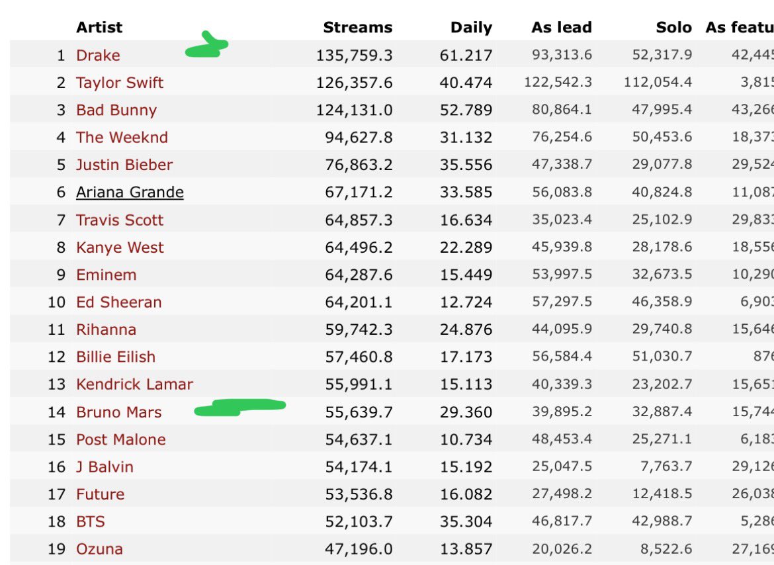The image size is (774, 565).
Task: Select the underlined Ariana Grande link
Action: [x=130, y=192]
